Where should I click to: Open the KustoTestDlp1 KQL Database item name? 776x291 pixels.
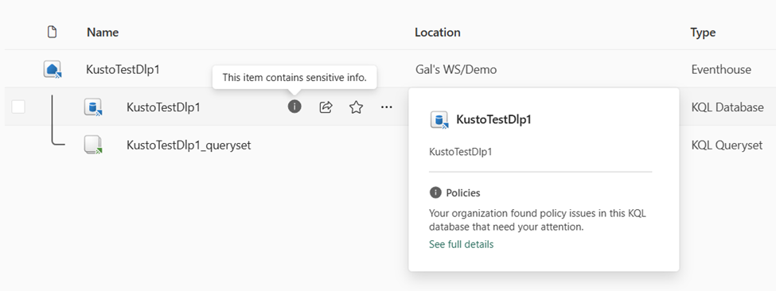click(163, 107)
